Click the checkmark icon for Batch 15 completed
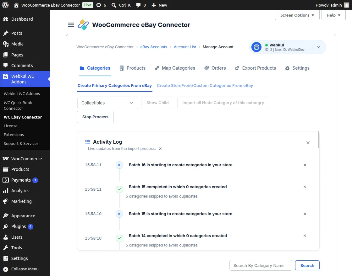 point(119,189)
